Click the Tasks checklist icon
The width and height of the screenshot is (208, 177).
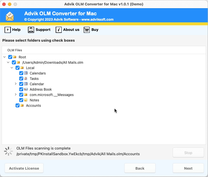(x=26, y=79)
